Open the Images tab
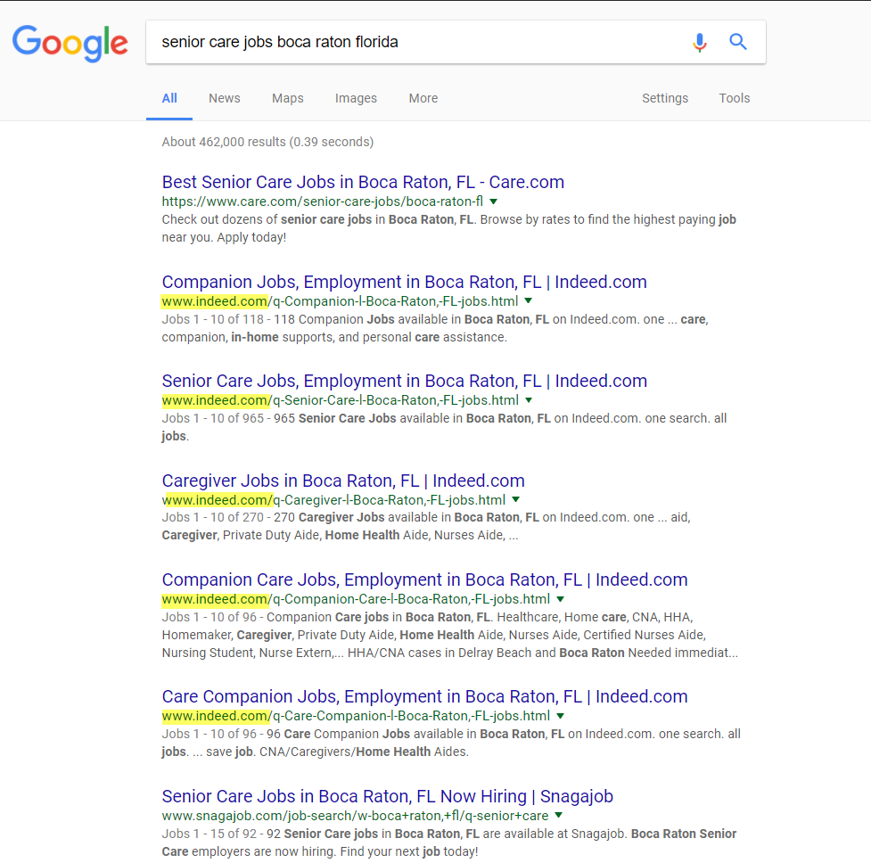871x863 pixels. 356,98
